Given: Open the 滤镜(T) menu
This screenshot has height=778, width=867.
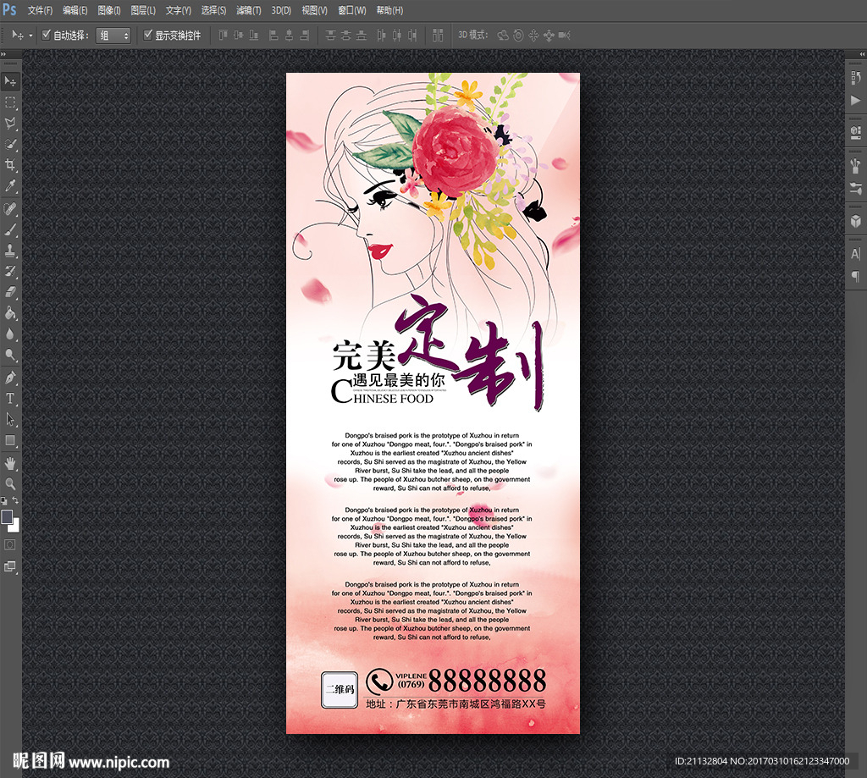Looking at the screenshot, I should pyautogui.click(x=248, y=10).
